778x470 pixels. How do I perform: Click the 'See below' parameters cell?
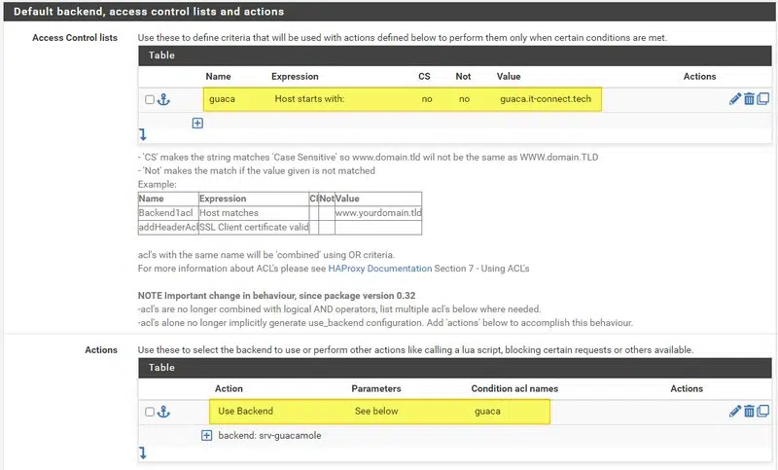[x=376, y=411]
